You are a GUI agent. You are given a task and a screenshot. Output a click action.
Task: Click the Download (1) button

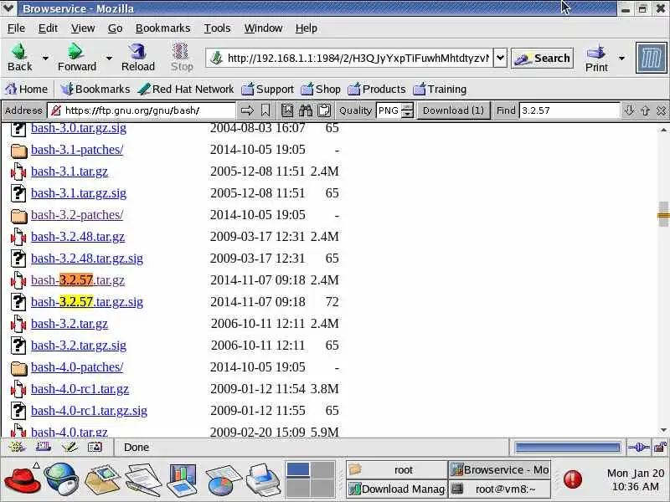453,110
